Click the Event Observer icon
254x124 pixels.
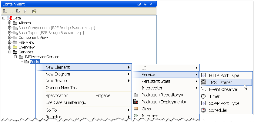[x=203, y=89]
